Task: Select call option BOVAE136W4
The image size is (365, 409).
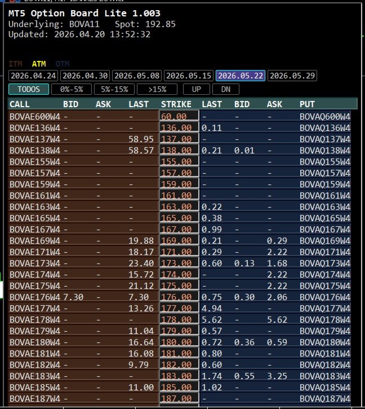Action: tap(35, 128)
